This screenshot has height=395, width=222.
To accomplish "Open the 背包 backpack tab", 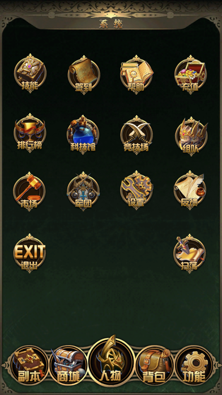I will (154, 365).
